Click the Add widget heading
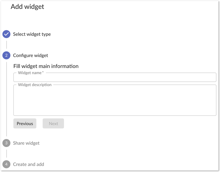Image resolution: width=220 pixels, height=172 pixels. (x=27, y=7)
